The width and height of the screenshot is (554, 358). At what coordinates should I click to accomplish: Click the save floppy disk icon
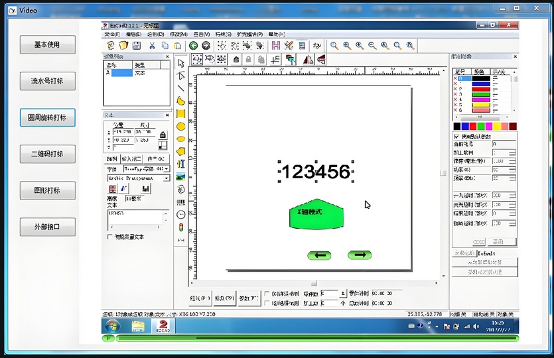[136, 46]
